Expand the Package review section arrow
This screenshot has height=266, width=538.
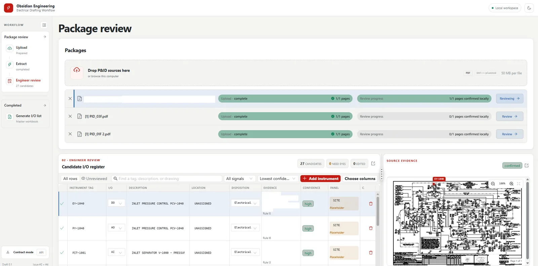[45, 37]
